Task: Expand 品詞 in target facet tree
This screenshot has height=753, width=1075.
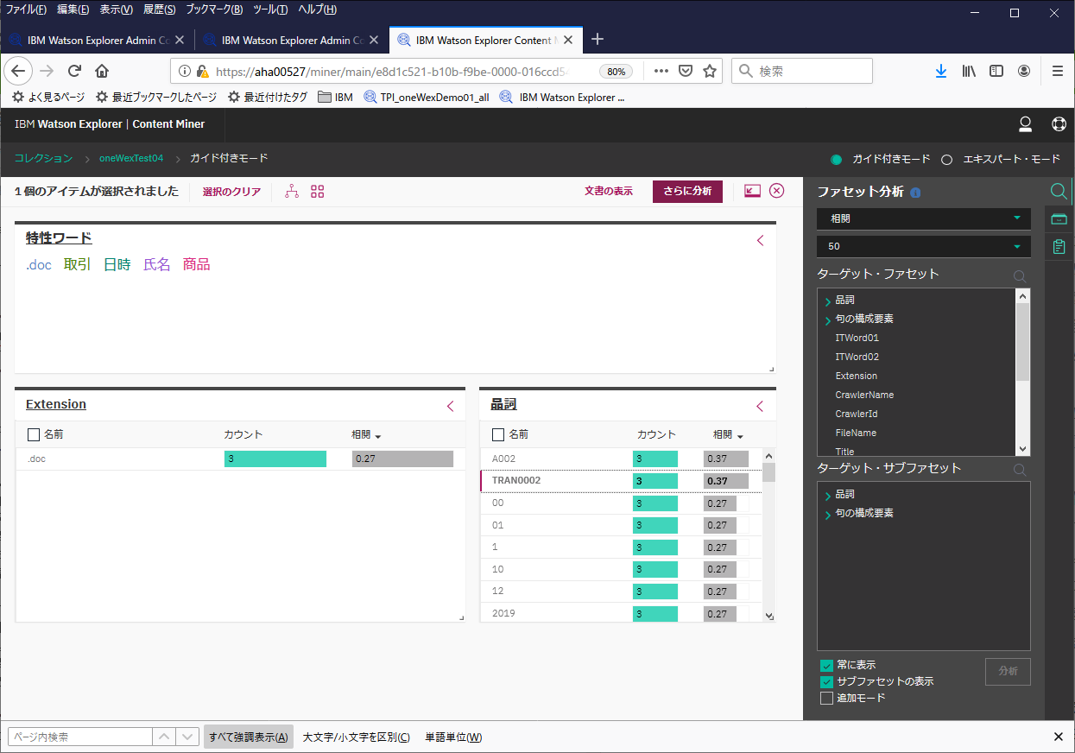Action: point(828,301)
